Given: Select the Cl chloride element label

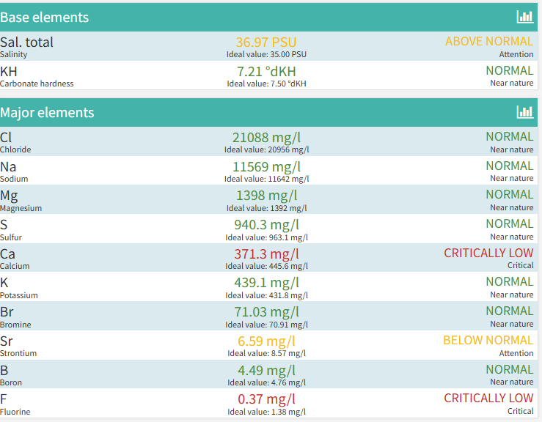Looking at the screenshot, I should (x=6, y=138).
